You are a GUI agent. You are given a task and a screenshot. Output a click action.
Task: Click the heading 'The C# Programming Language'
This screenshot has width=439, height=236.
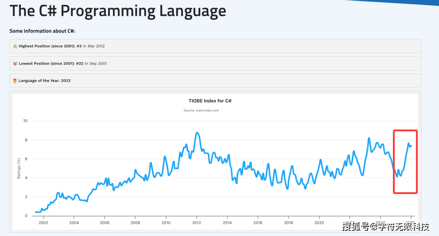tap(118, 11)
